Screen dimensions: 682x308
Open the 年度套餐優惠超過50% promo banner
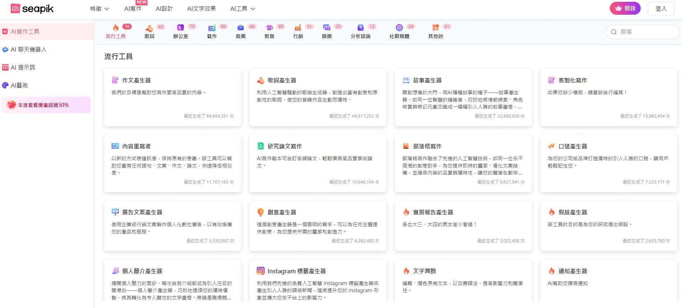click(46, 105)
